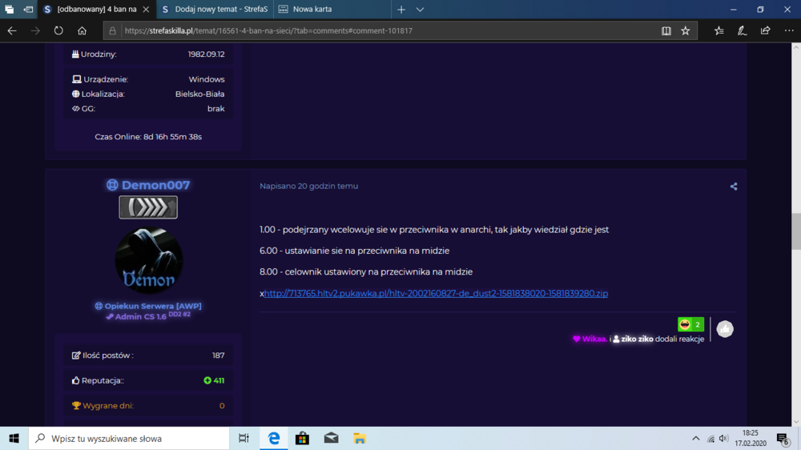Switch to the 'Nowa karta' tab
The height and width of the screenshot is (450, 801).
coord(332,9)
